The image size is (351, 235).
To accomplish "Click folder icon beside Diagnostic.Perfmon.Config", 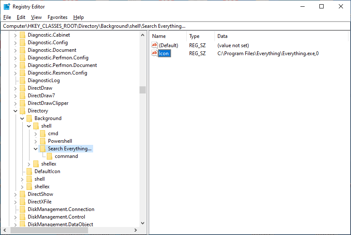I will pyautogui.click(x=22, y=58).
